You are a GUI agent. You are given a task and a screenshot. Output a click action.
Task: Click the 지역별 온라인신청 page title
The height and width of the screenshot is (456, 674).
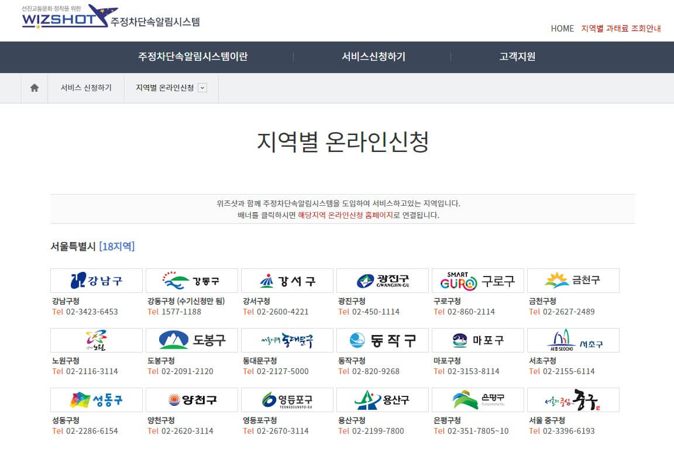343,141
